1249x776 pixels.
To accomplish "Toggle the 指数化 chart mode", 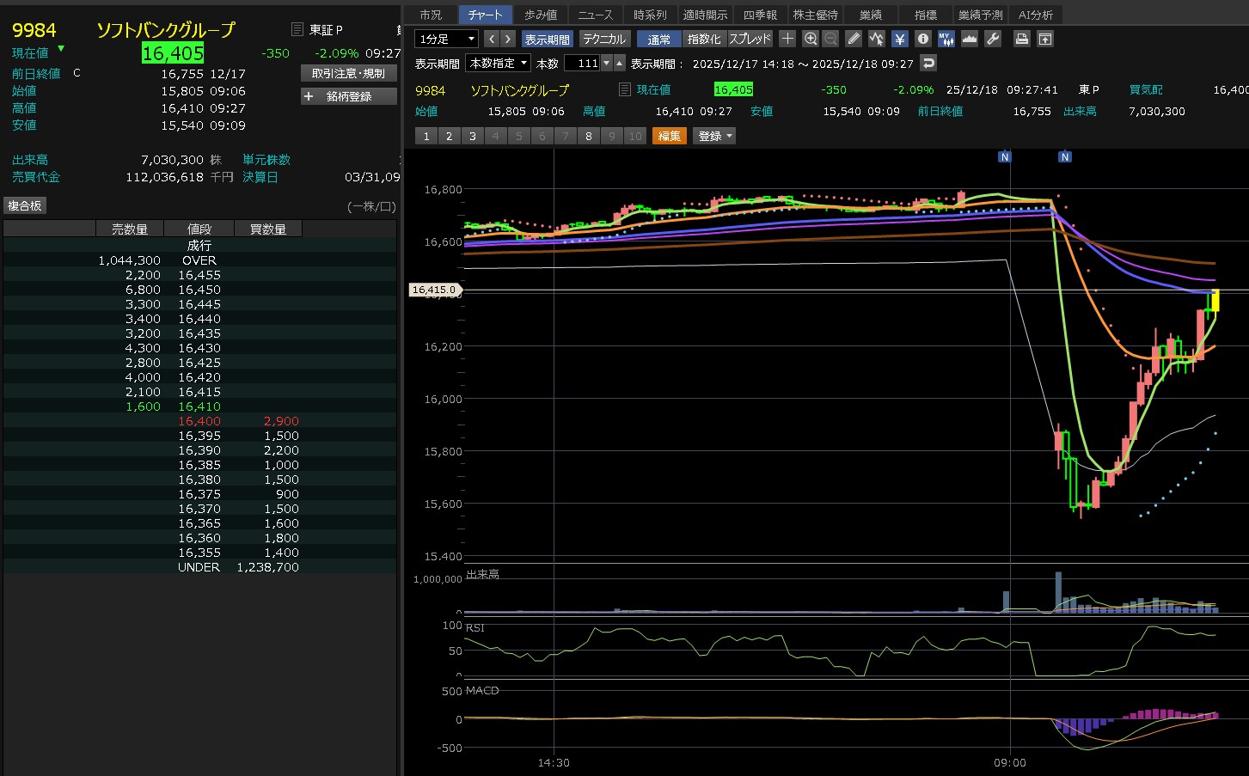I will (704, 39).
